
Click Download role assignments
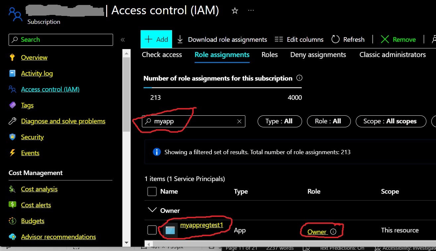(222, 39)
